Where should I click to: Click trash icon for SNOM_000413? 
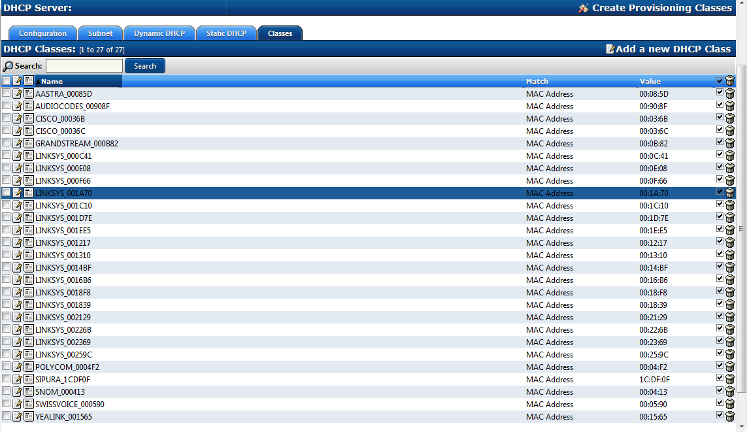(730, 391)
